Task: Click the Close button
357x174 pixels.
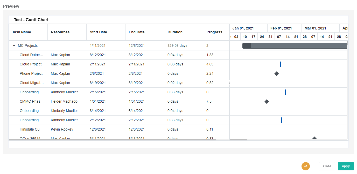Action: (327, 166)
